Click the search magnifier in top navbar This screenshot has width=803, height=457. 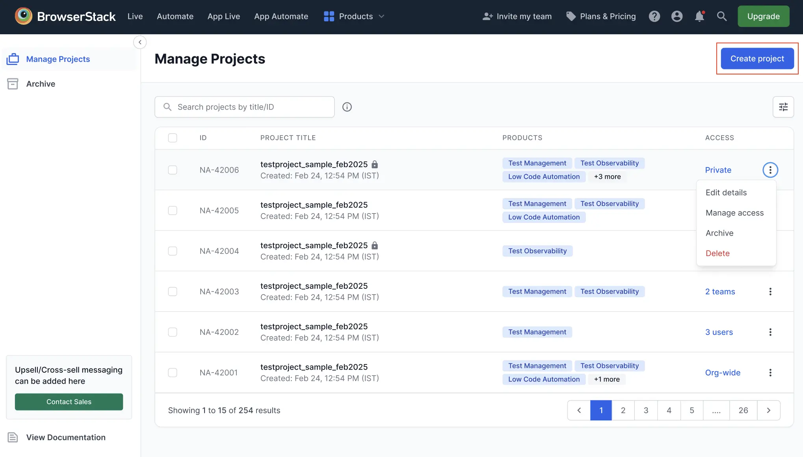click(721, 17)
